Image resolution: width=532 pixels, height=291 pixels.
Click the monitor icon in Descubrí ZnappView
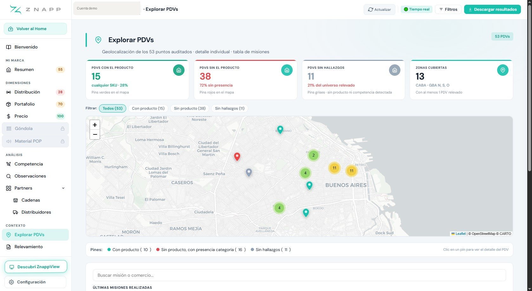tap(12, 267)
